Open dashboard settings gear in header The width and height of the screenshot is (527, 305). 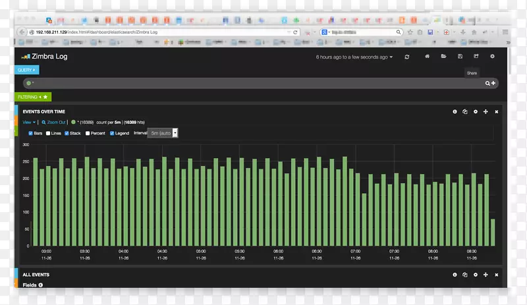point(492,57)
